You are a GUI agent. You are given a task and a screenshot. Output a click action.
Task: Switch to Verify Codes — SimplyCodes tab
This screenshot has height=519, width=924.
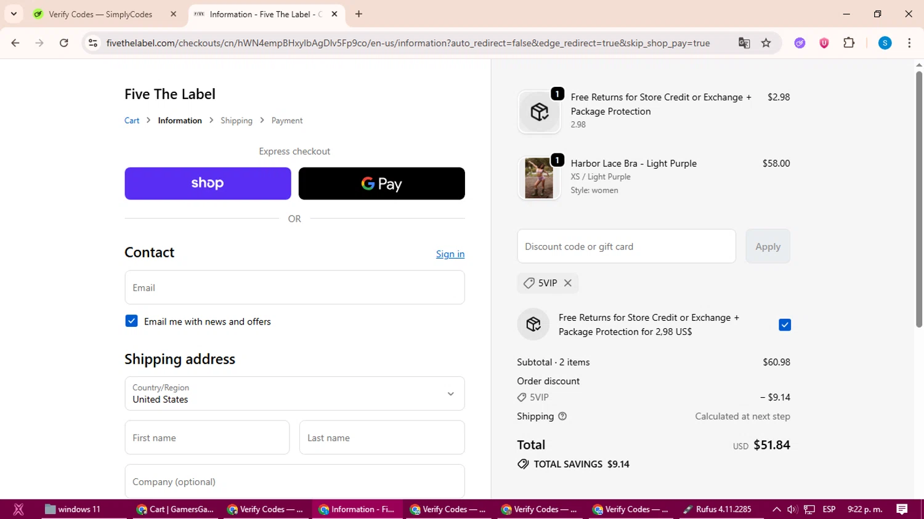click(101, 14)
